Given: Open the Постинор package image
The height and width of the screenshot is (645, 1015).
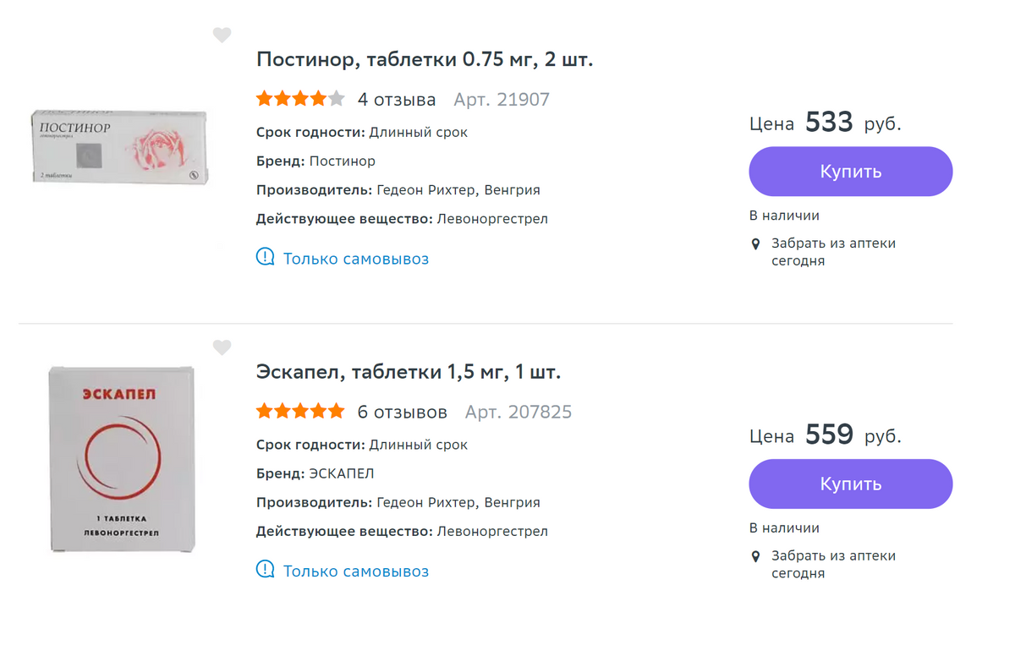Looking at the screenshot, I should [x=119, y=147].
